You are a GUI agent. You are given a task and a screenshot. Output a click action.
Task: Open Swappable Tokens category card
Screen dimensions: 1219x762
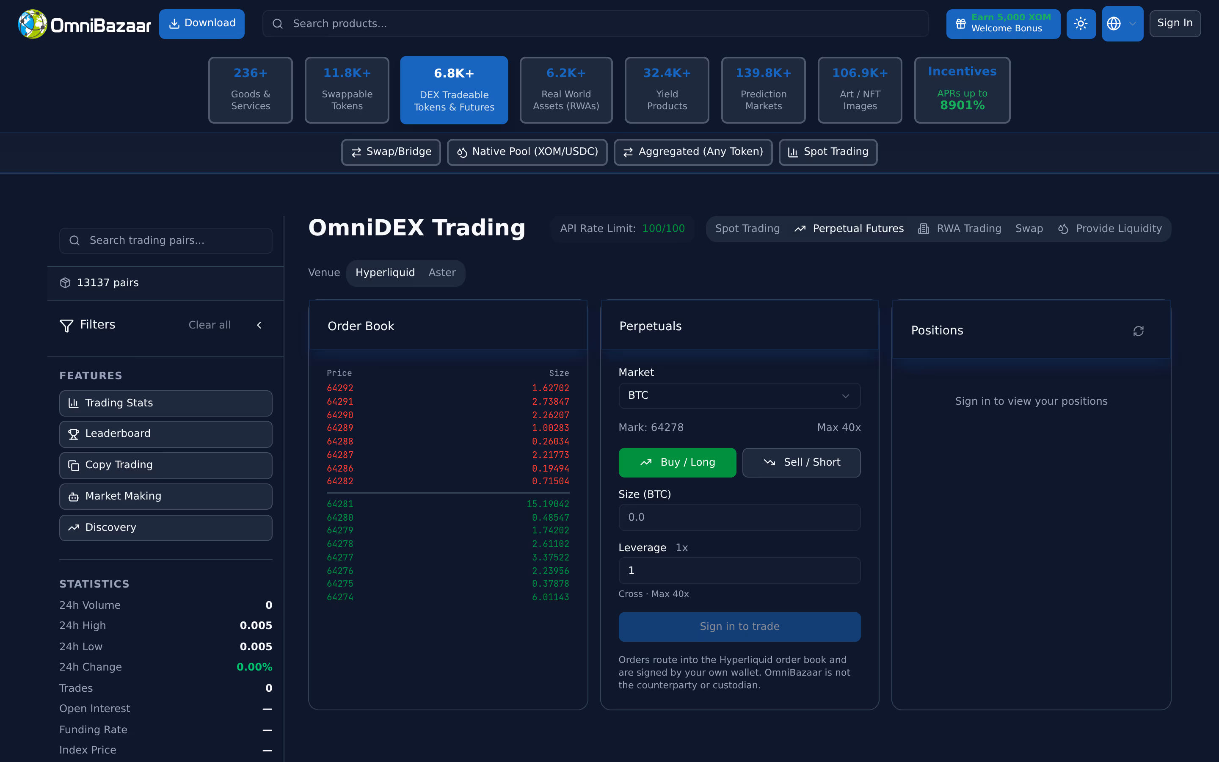(x=347, y=90)
